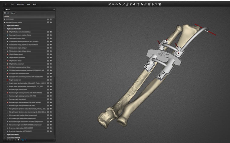Viewport: 230px width, 143px height.
Task: Click the red and blue footer icon
Action: 25,140
